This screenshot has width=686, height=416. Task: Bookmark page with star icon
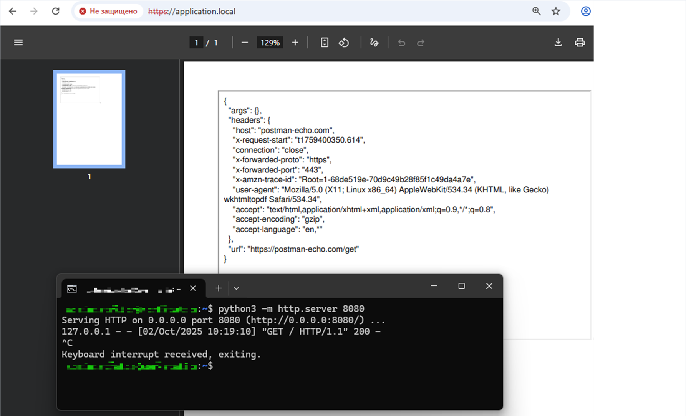pyautogui.click(x=556, y=11)
